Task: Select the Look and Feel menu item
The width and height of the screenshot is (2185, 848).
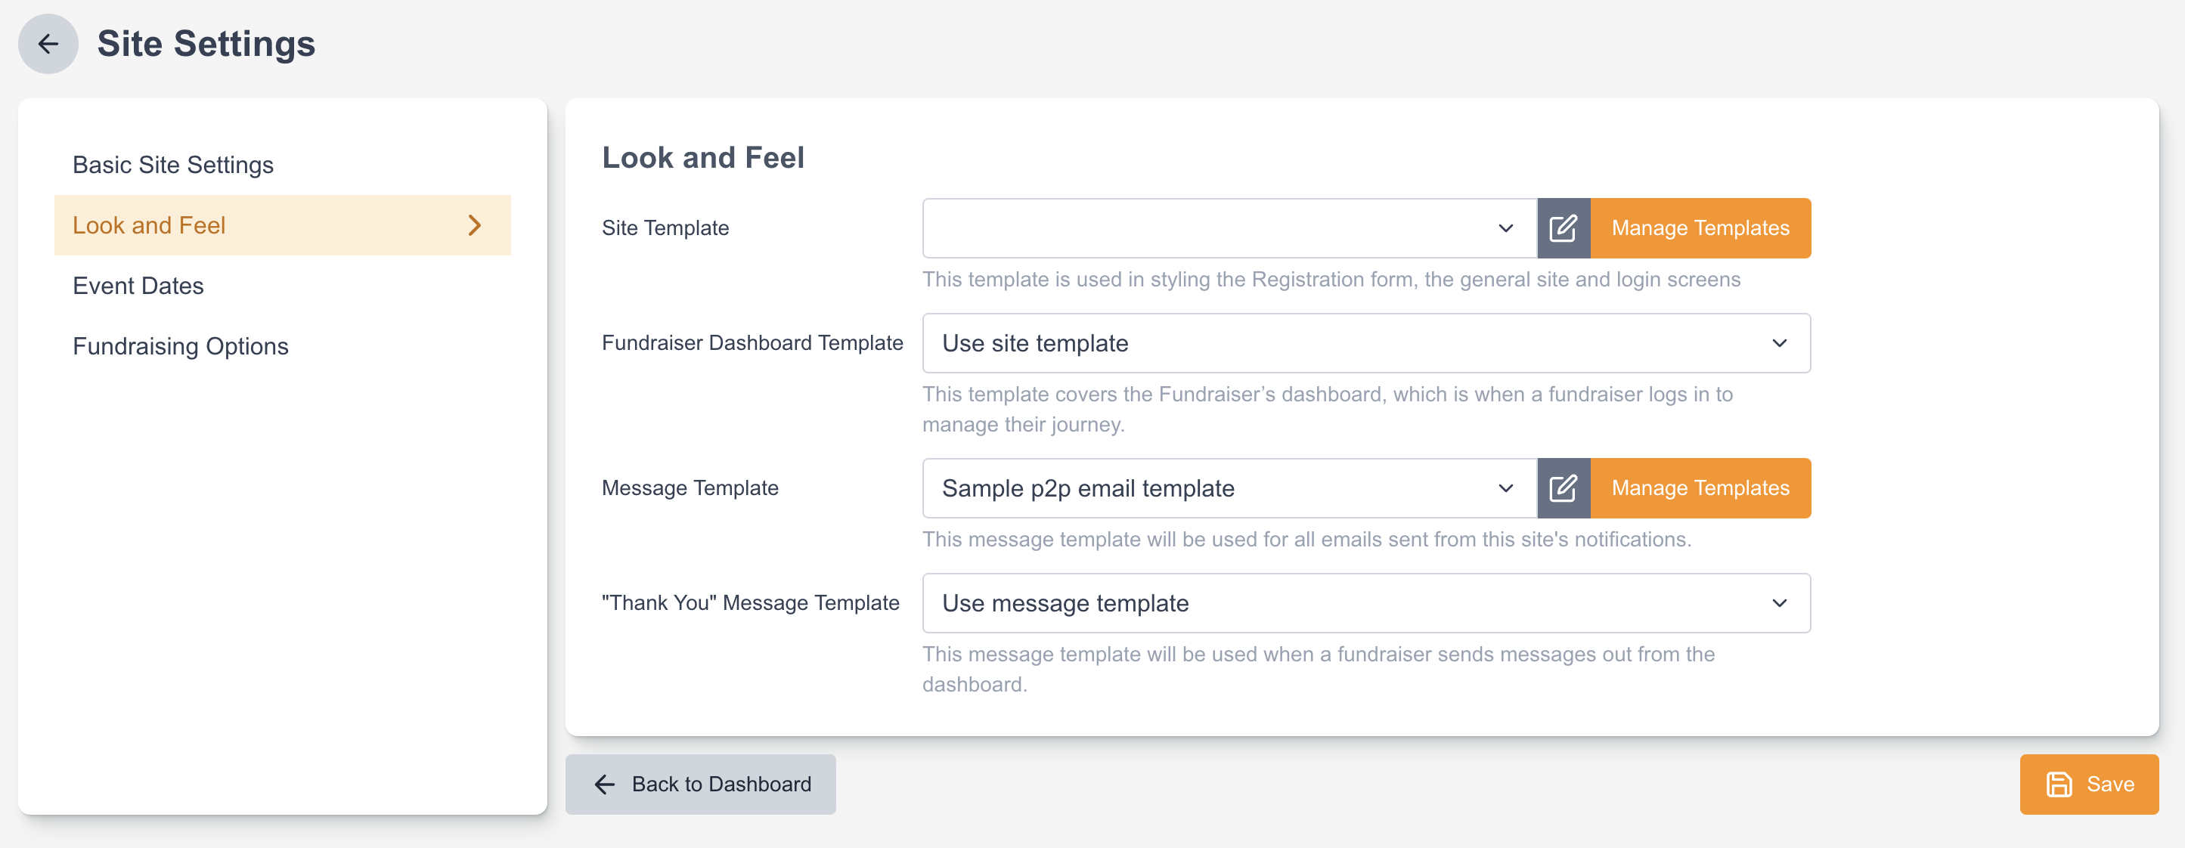Action: [x=149, y=225]
